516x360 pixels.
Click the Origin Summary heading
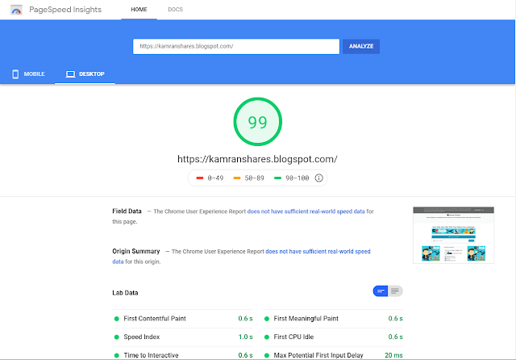pos(136,251)
